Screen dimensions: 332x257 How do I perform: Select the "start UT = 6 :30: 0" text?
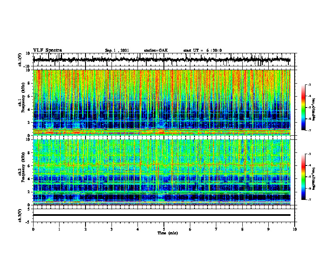[x=202, y=50]
